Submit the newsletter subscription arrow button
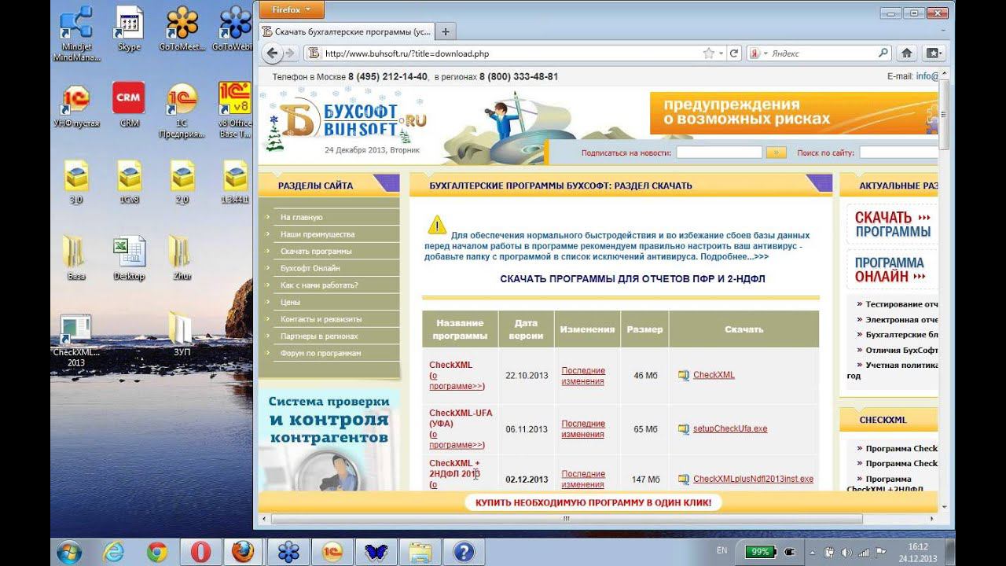Viewport: 1006px width, 566px height. click(776, 153)
